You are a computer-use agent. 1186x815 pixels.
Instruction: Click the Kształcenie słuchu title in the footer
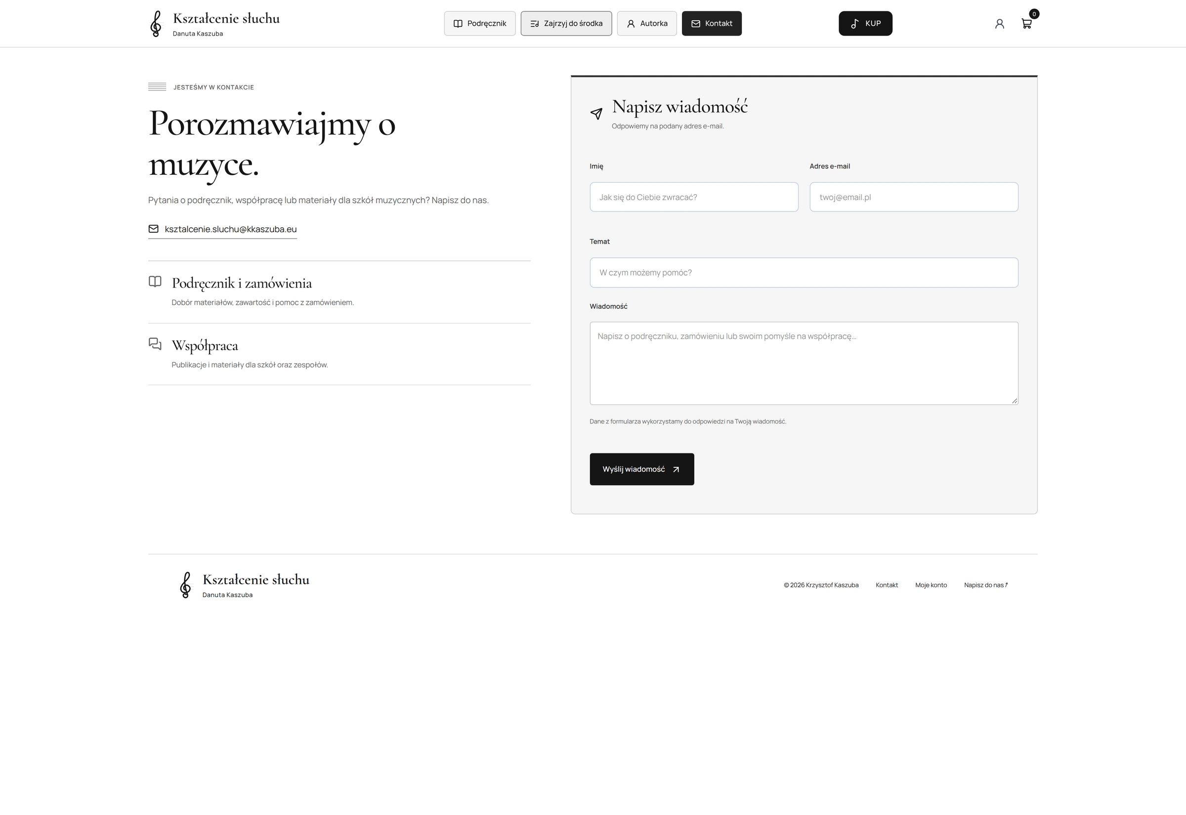click(256, 579)
